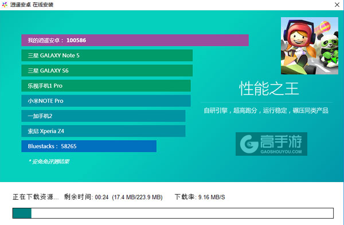Select the 小米NOTE Pro bar
Viewport: 344px width, 225px height.
tap(106, 101)
